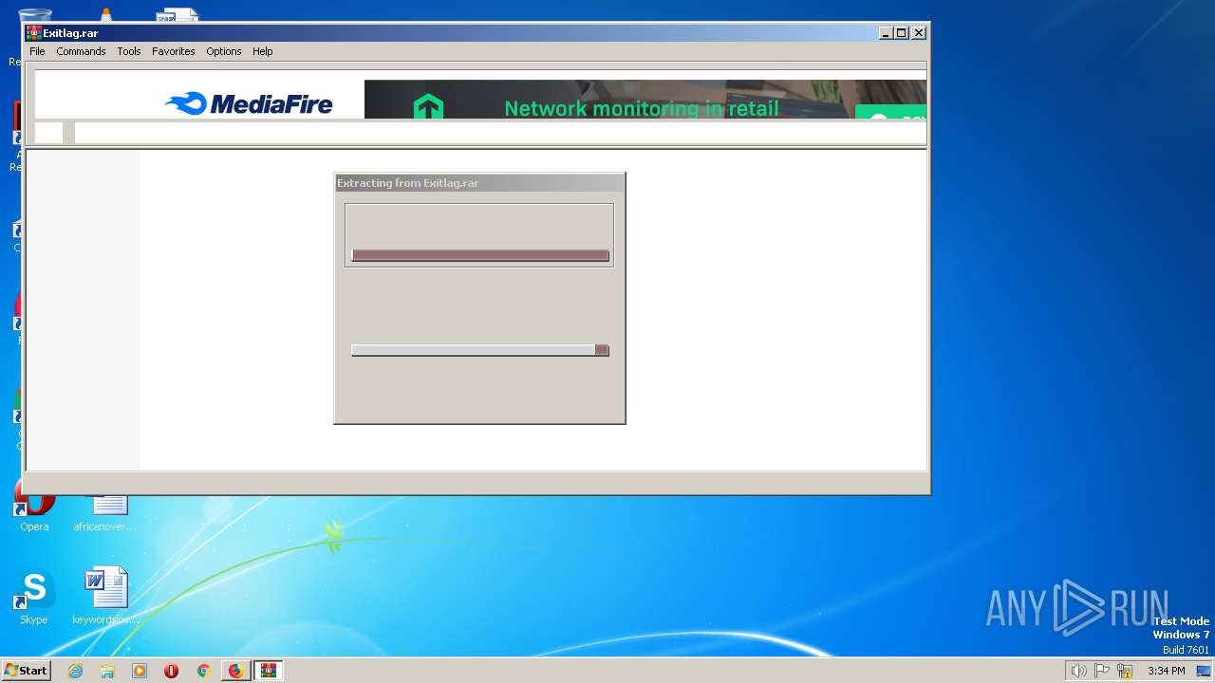Click the volume speaker tray icon

(1078, 671)
